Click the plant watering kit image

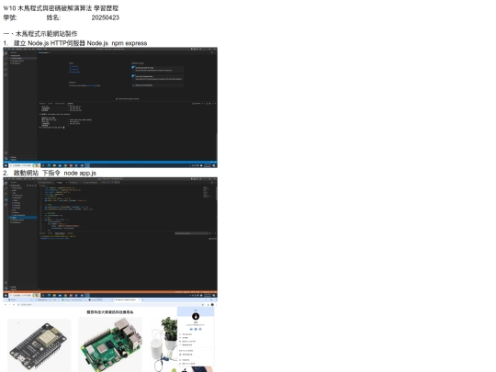coord(163,344)
